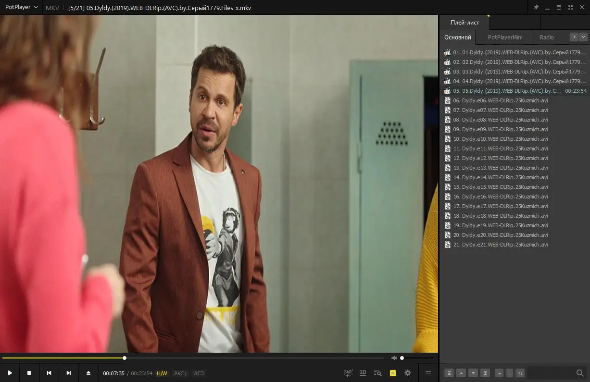This screenshot has width=590, height=382.
Task: Skip to the previous file
Action: point(49,373)
